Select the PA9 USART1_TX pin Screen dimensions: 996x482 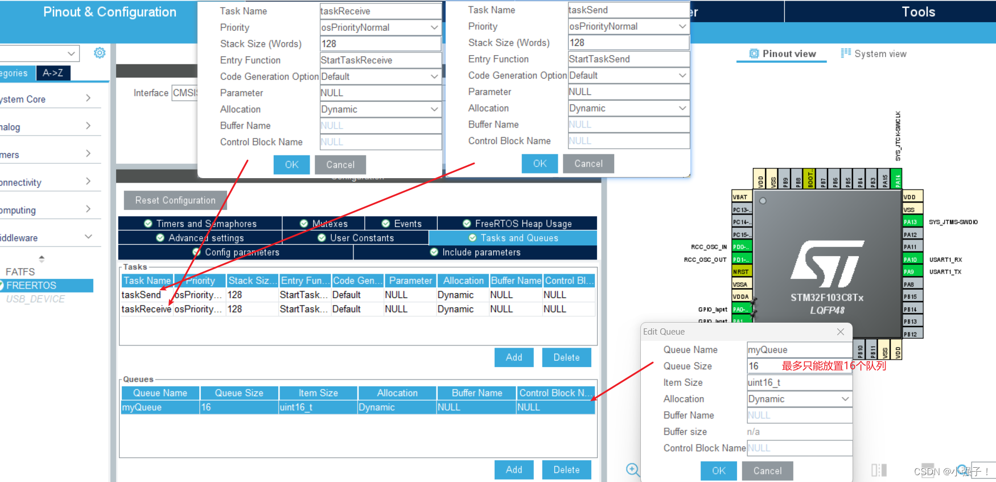coord(912,272)
